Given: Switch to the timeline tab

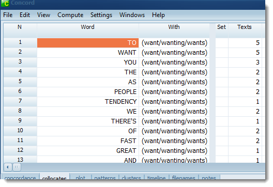Looking at the screenshot, I should pos(156,177).
